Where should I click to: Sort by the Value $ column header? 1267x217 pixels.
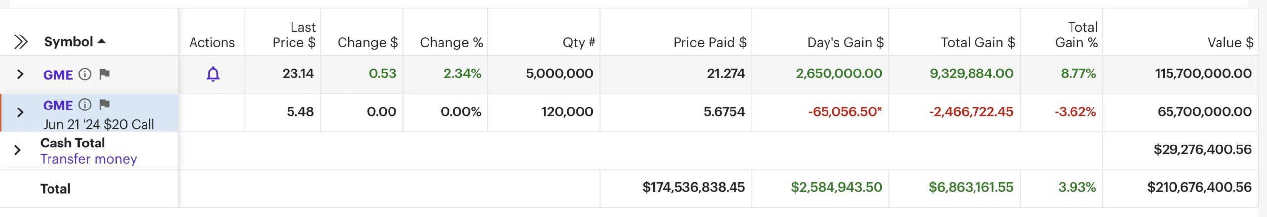(x=1230, y=43)
